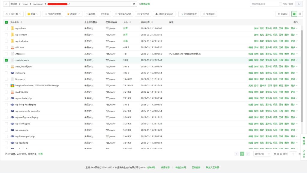Open the recycle bin (回收站)
Image resolution: width=307 pixels, height=173 pixels.
282,14
